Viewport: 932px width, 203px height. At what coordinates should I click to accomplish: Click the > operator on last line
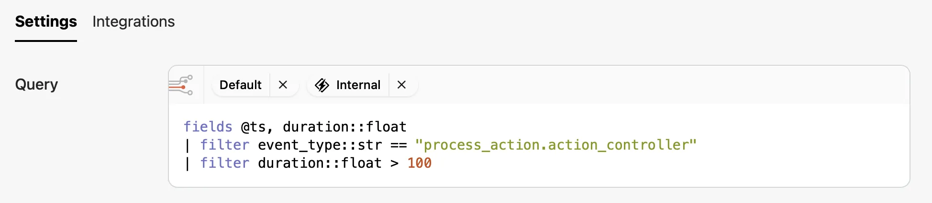point(394,163)
